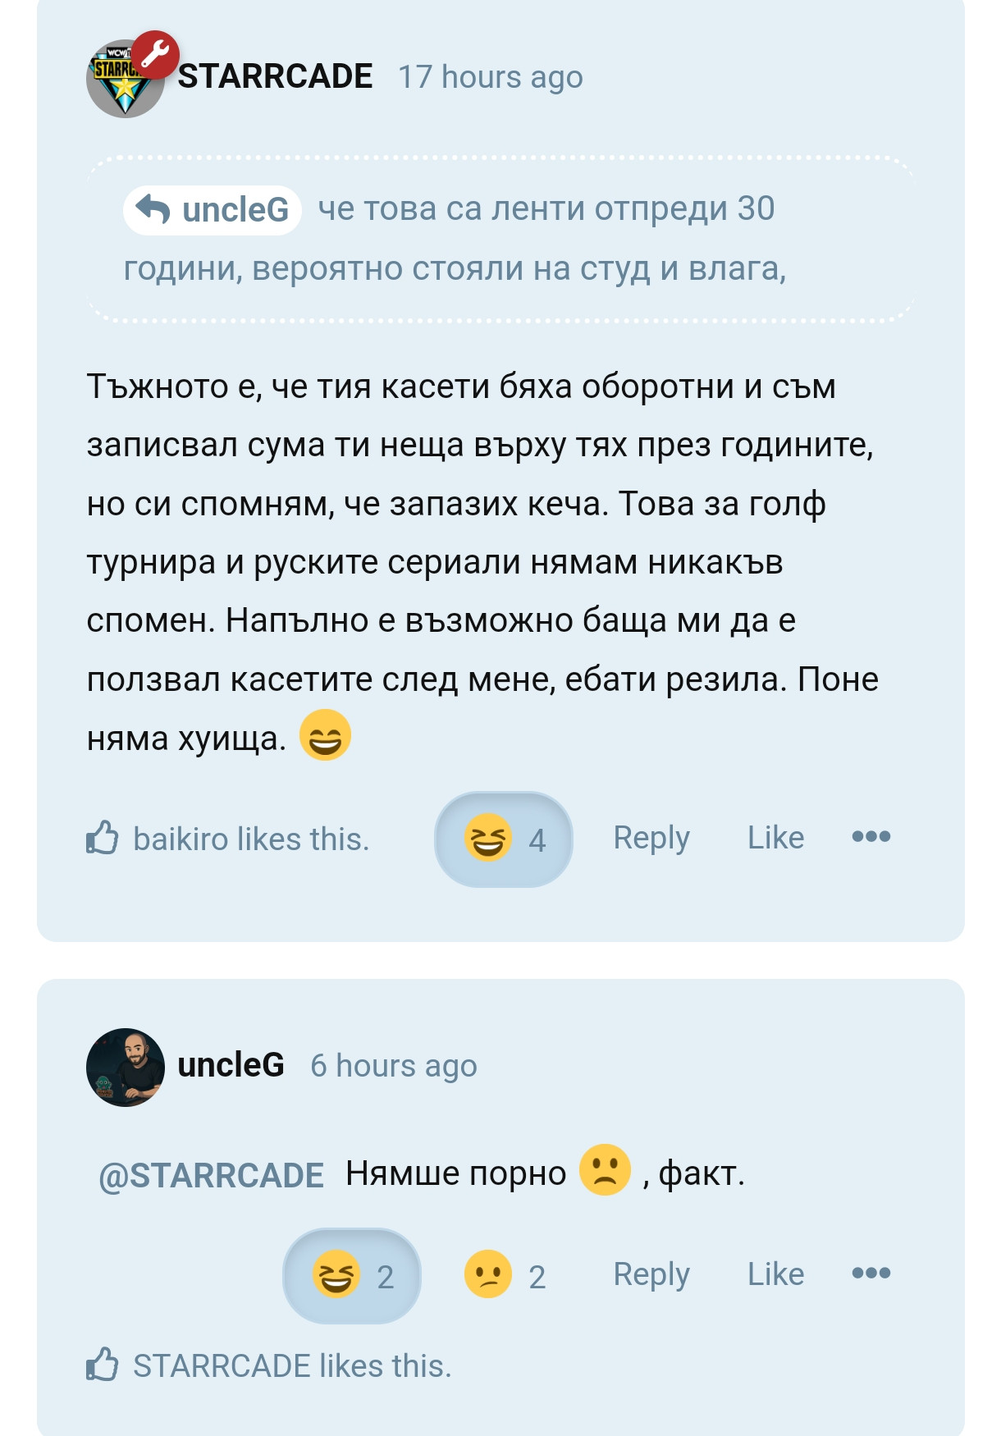Reply to STARRCADE's comment
The height and width of the screenshot is (1436, 1001).
click(x=651, y=838)
